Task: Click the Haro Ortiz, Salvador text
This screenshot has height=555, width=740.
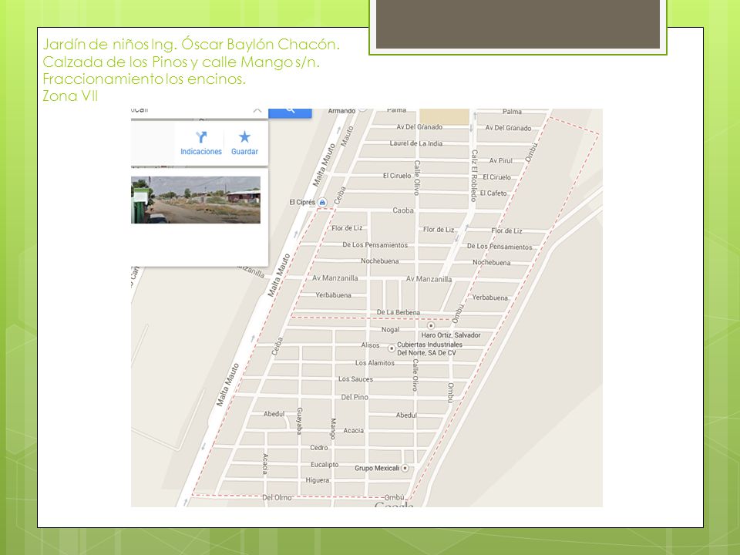Action: point(451,335)
